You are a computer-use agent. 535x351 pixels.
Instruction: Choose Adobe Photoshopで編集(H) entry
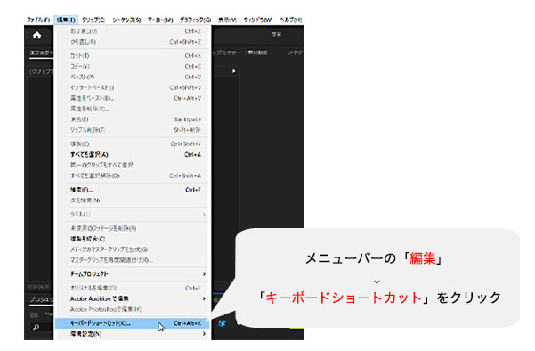[x=133, y=309]
